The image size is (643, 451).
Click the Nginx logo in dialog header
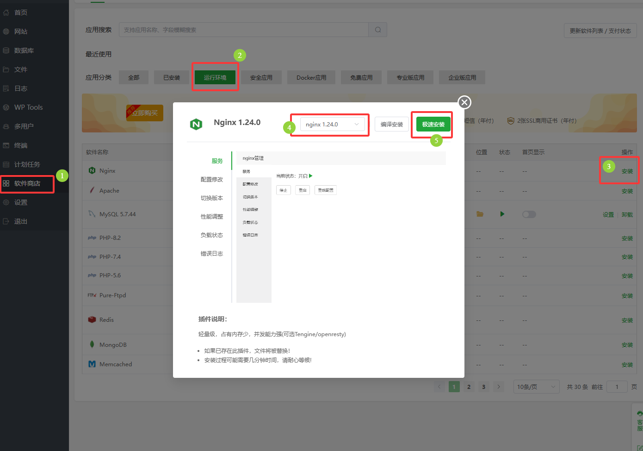pos(196,124)
